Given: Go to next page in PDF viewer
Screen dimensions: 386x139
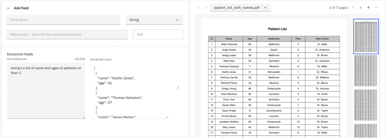Looking at the screenshot, I should coord(361,8).
